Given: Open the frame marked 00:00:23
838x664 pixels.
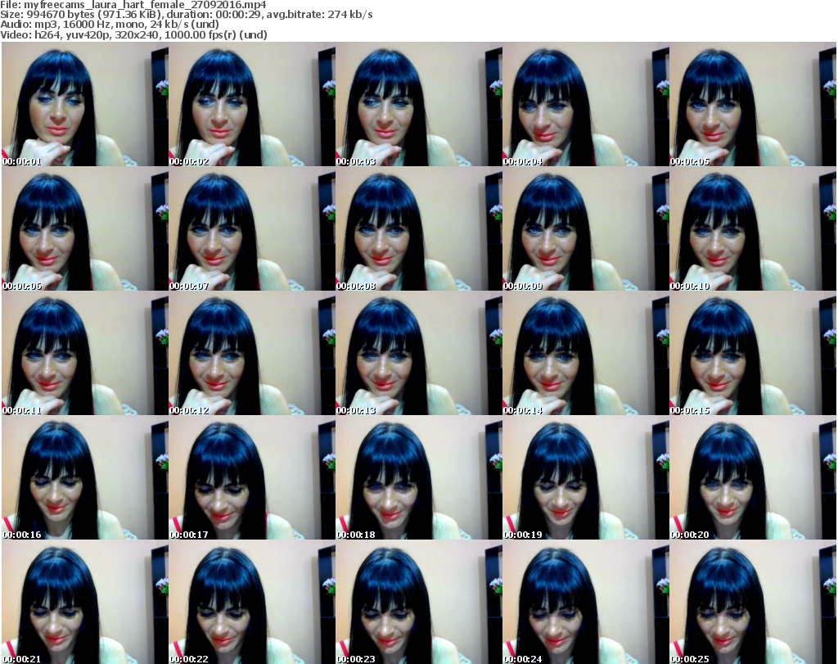Looking at the screenshot, I should pos(418,603).
